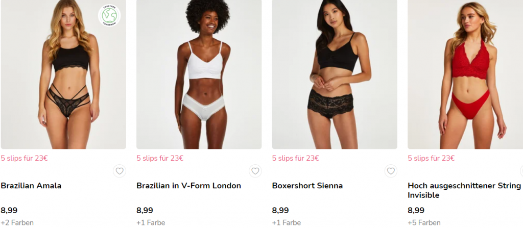Viewport: 523px width, 228px height.
Task: View the white V-Form London product image
Action: click(x=199, y=74)
